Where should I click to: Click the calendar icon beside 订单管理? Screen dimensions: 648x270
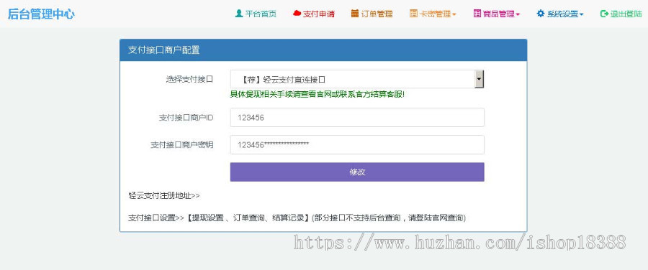354,14
